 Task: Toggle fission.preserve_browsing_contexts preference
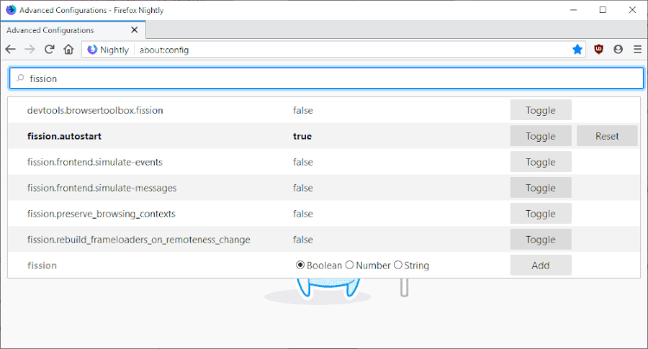[x=541, y=213]
